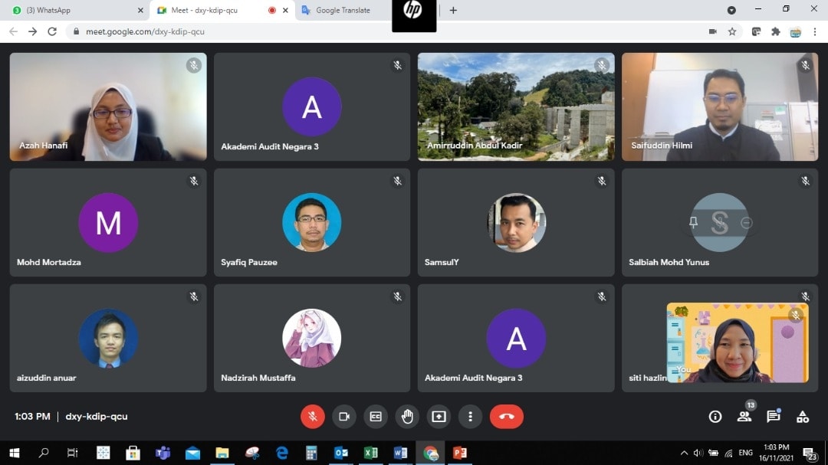Open the Activities panel icon
The width and height of the screenshot is (828, 465).
[x=803, y=417]
